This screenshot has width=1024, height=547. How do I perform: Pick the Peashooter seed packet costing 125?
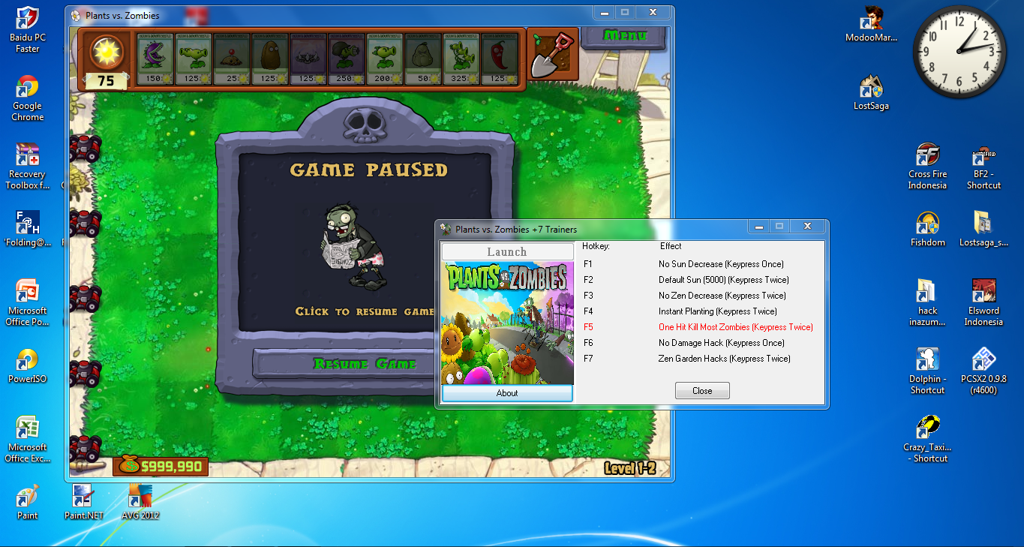[x=194, y=59]
